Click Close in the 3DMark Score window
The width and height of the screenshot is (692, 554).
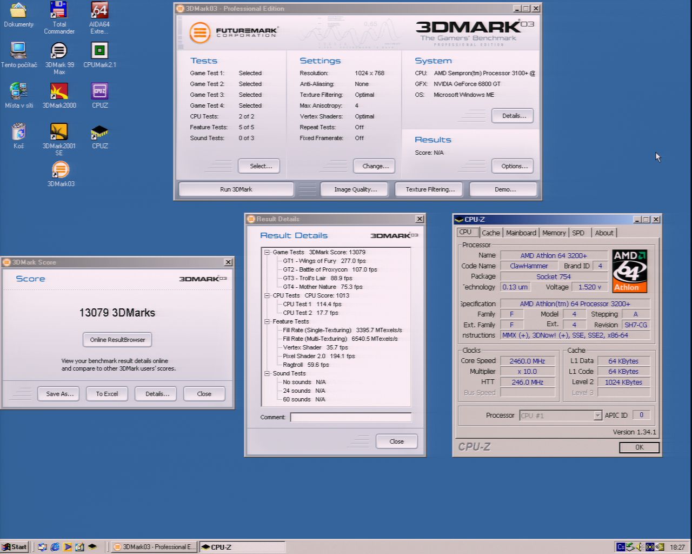[204, 394]
